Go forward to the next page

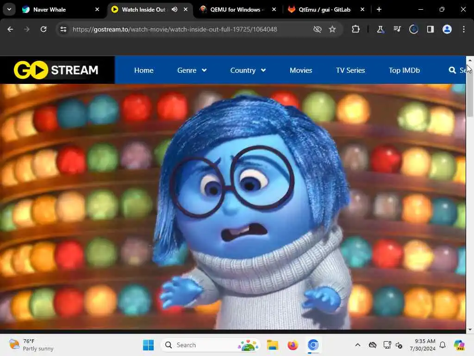(x=27, y=29)
